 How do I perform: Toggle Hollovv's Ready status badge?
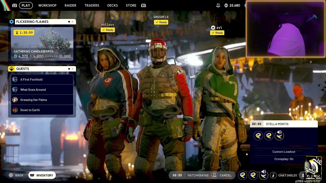point(108,30)
